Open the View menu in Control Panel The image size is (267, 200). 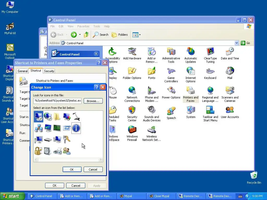(70, 26)
